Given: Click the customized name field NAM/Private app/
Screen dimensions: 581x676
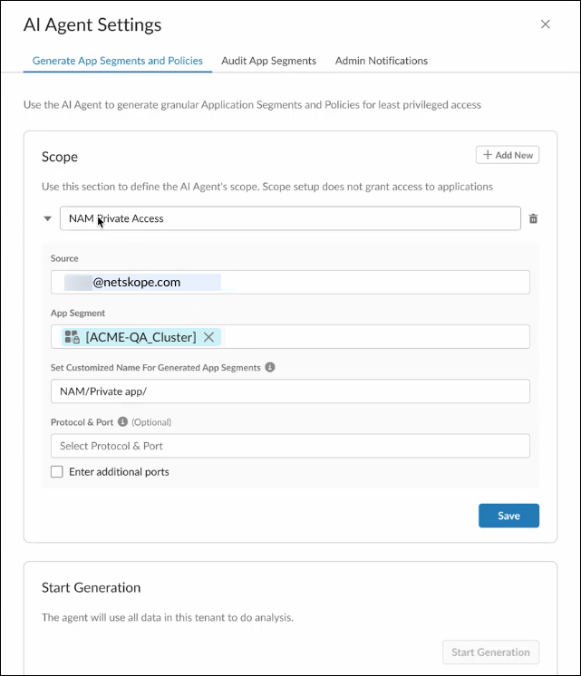Looking at the screenshot, I should (x=290, y=391).
